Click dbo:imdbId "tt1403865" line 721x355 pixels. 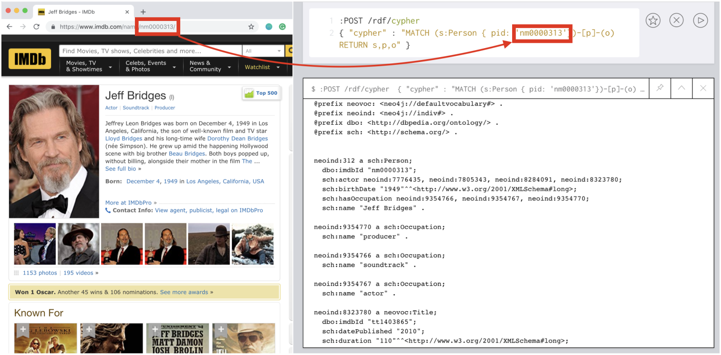(x=371, y=322)
